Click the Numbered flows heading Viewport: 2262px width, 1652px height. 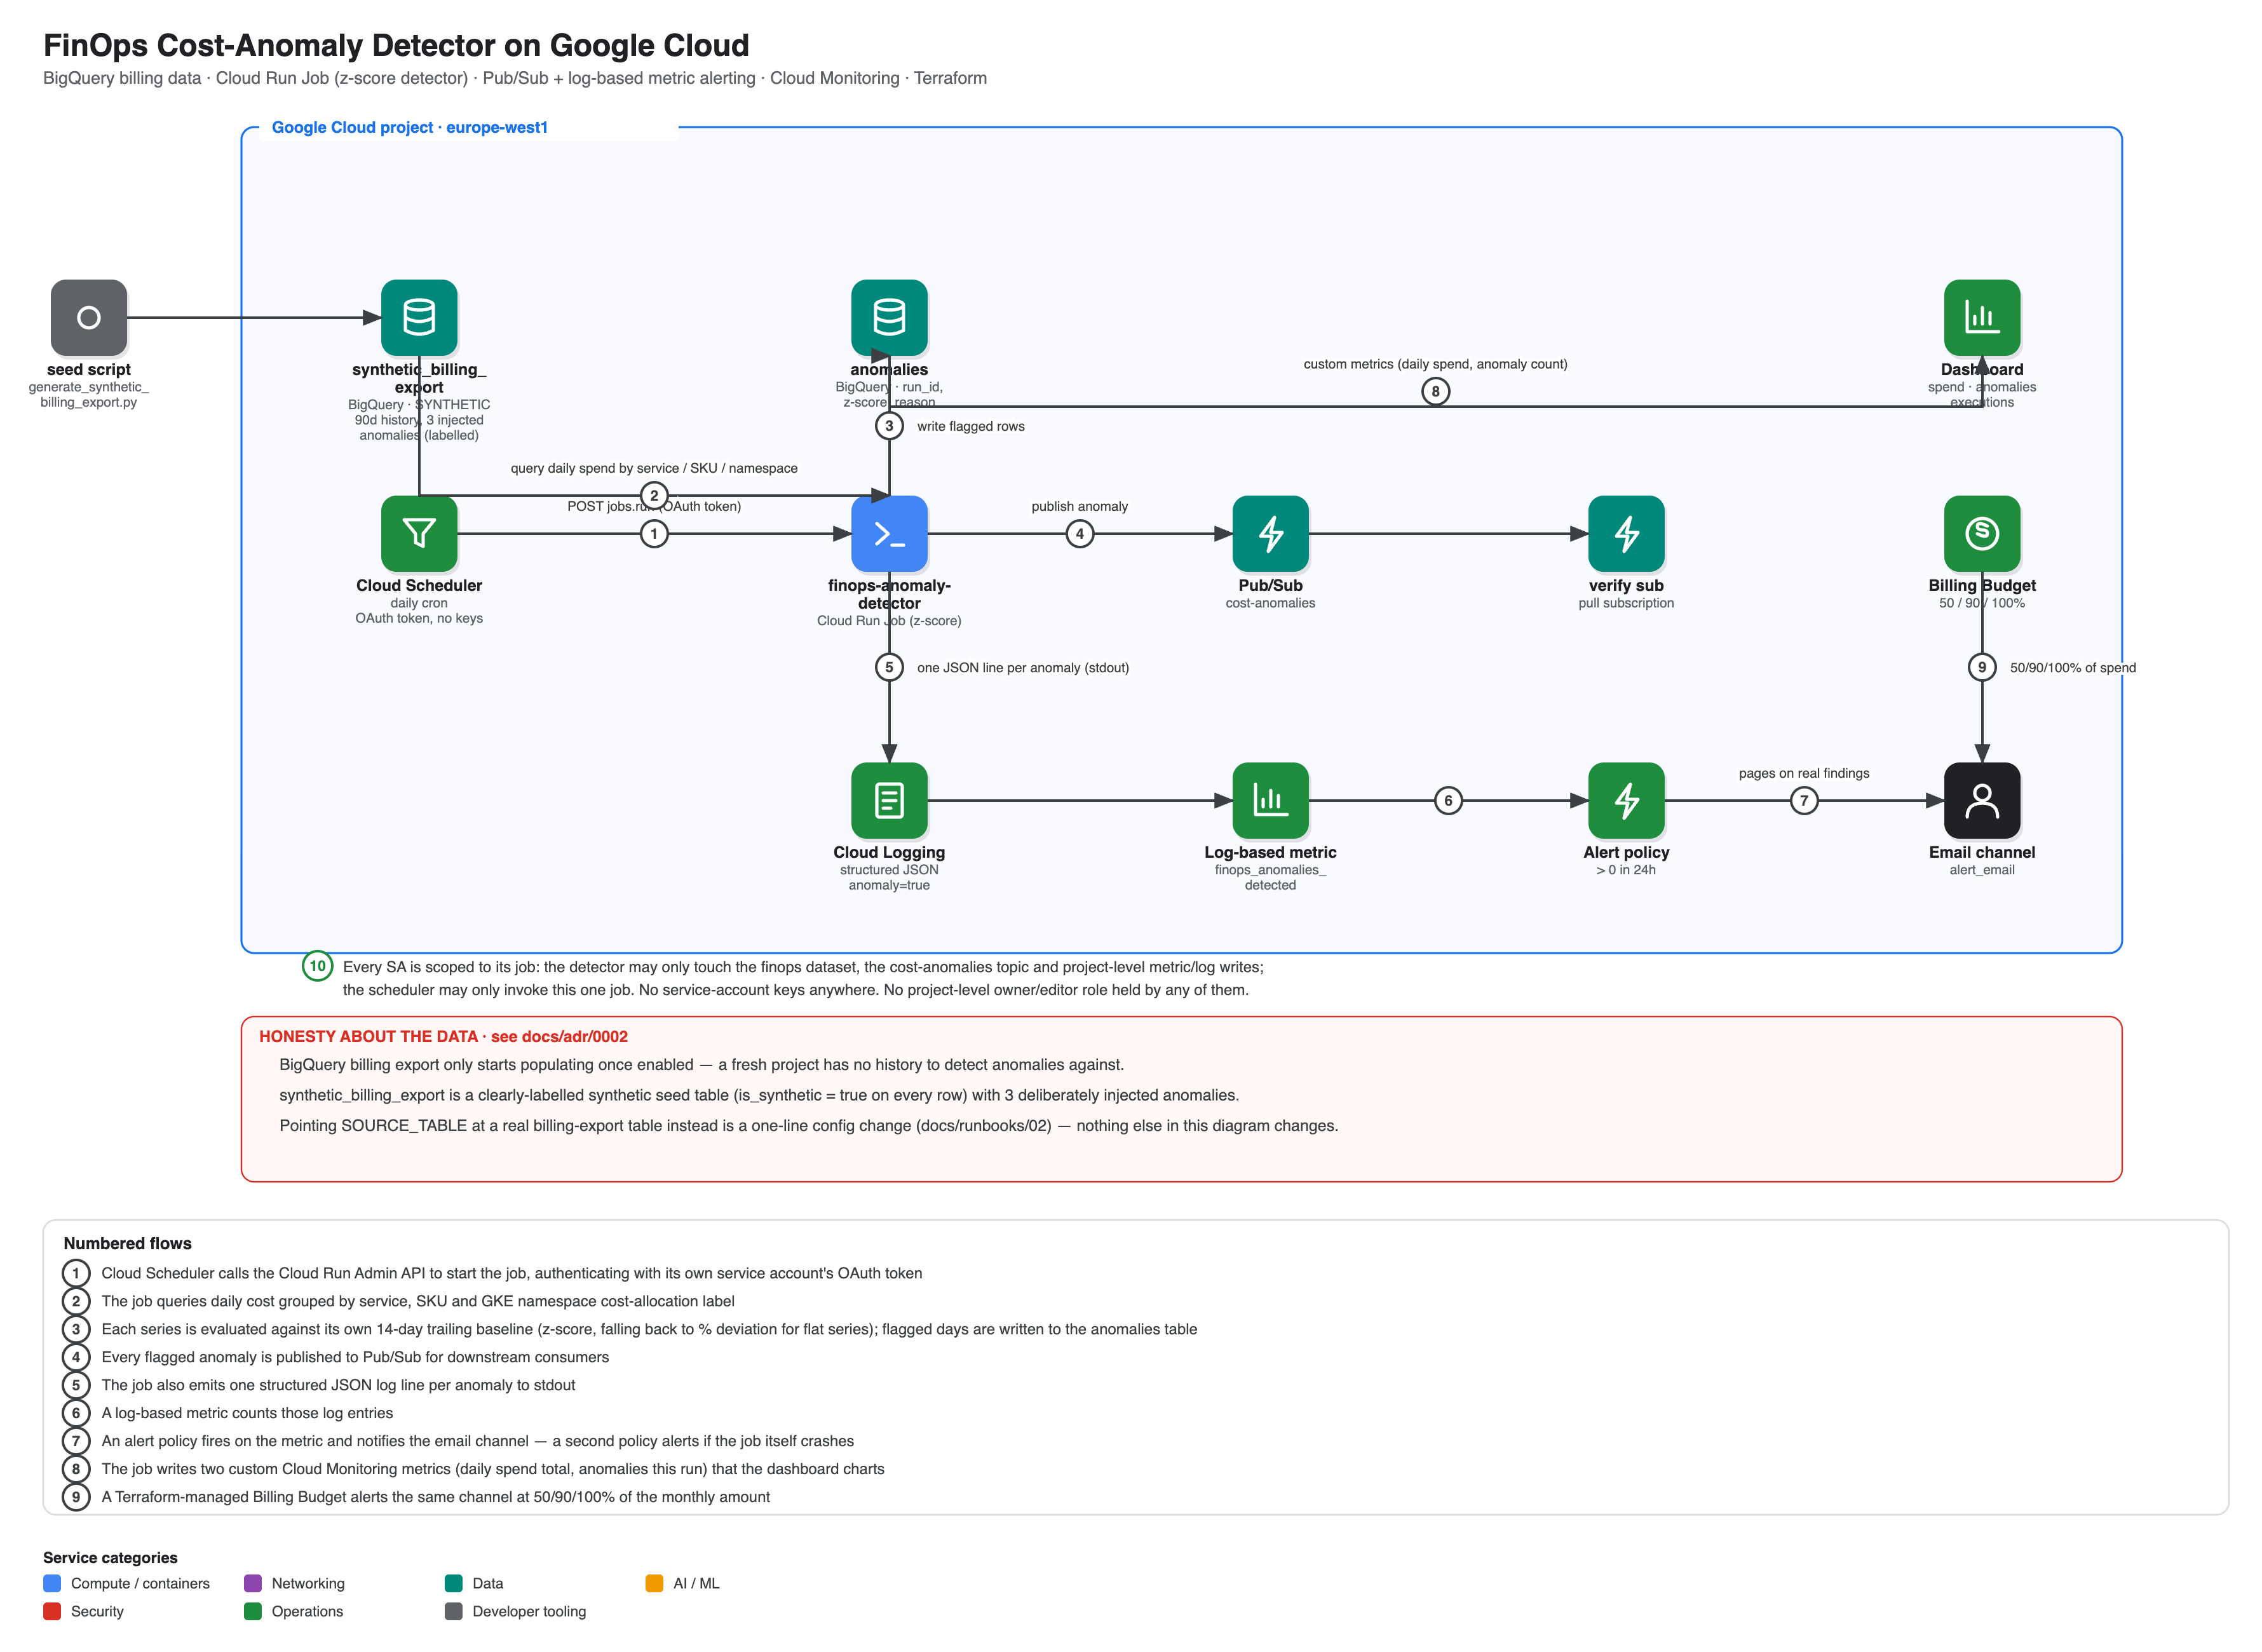pos(127,1244)
